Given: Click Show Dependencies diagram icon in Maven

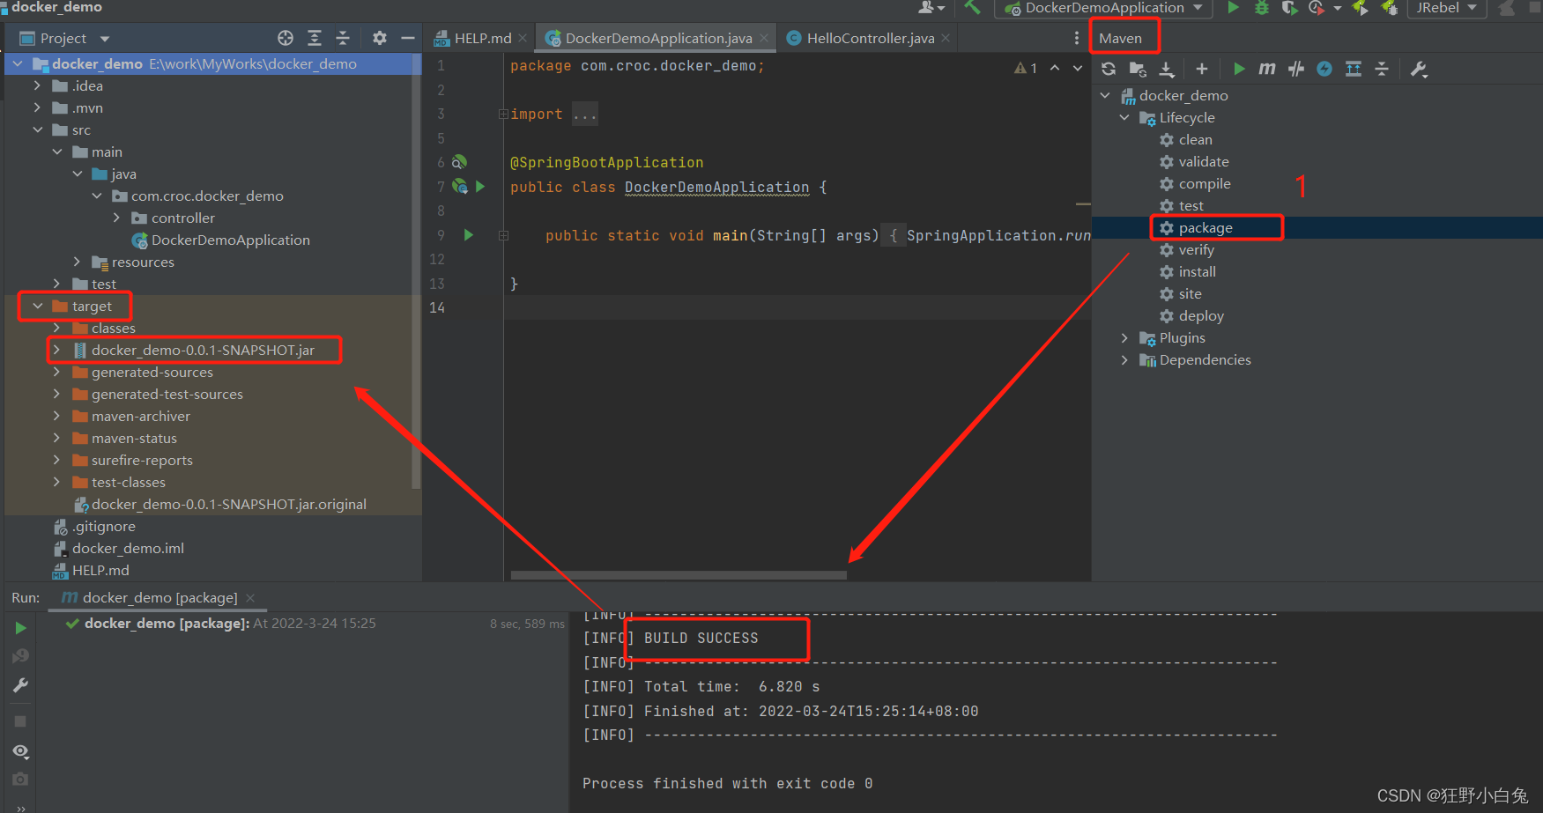Looking at the screenshot, I should point(1354,69).
